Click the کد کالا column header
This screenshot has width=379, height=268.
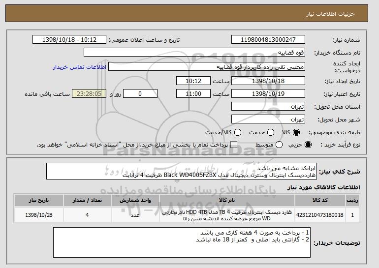[x=320, y=201]
